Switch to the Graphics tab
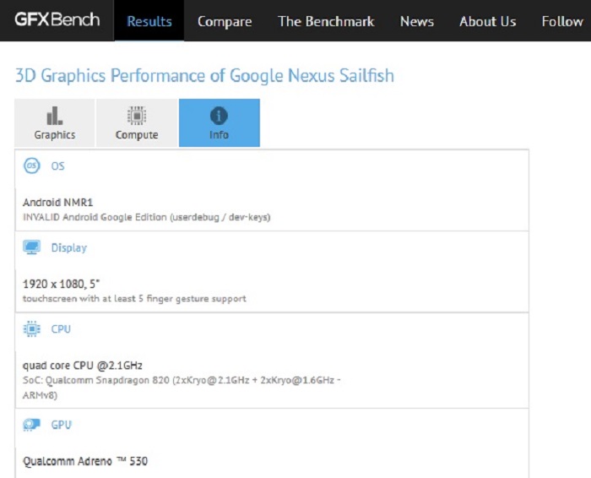This screenshot has width=591, height=478. (x=55, y=123)
